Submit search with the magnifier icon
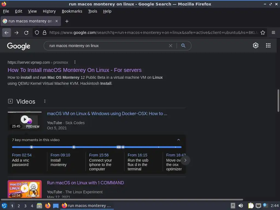The width and height of the screenshot is (280, 210). (183, 46)
